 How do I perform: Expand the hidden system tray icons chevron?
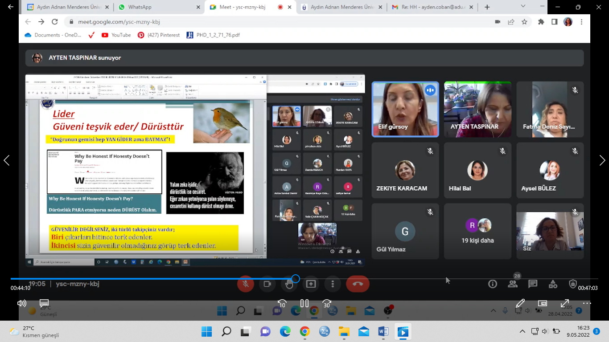pyautogui.click(x=523, y=331)
